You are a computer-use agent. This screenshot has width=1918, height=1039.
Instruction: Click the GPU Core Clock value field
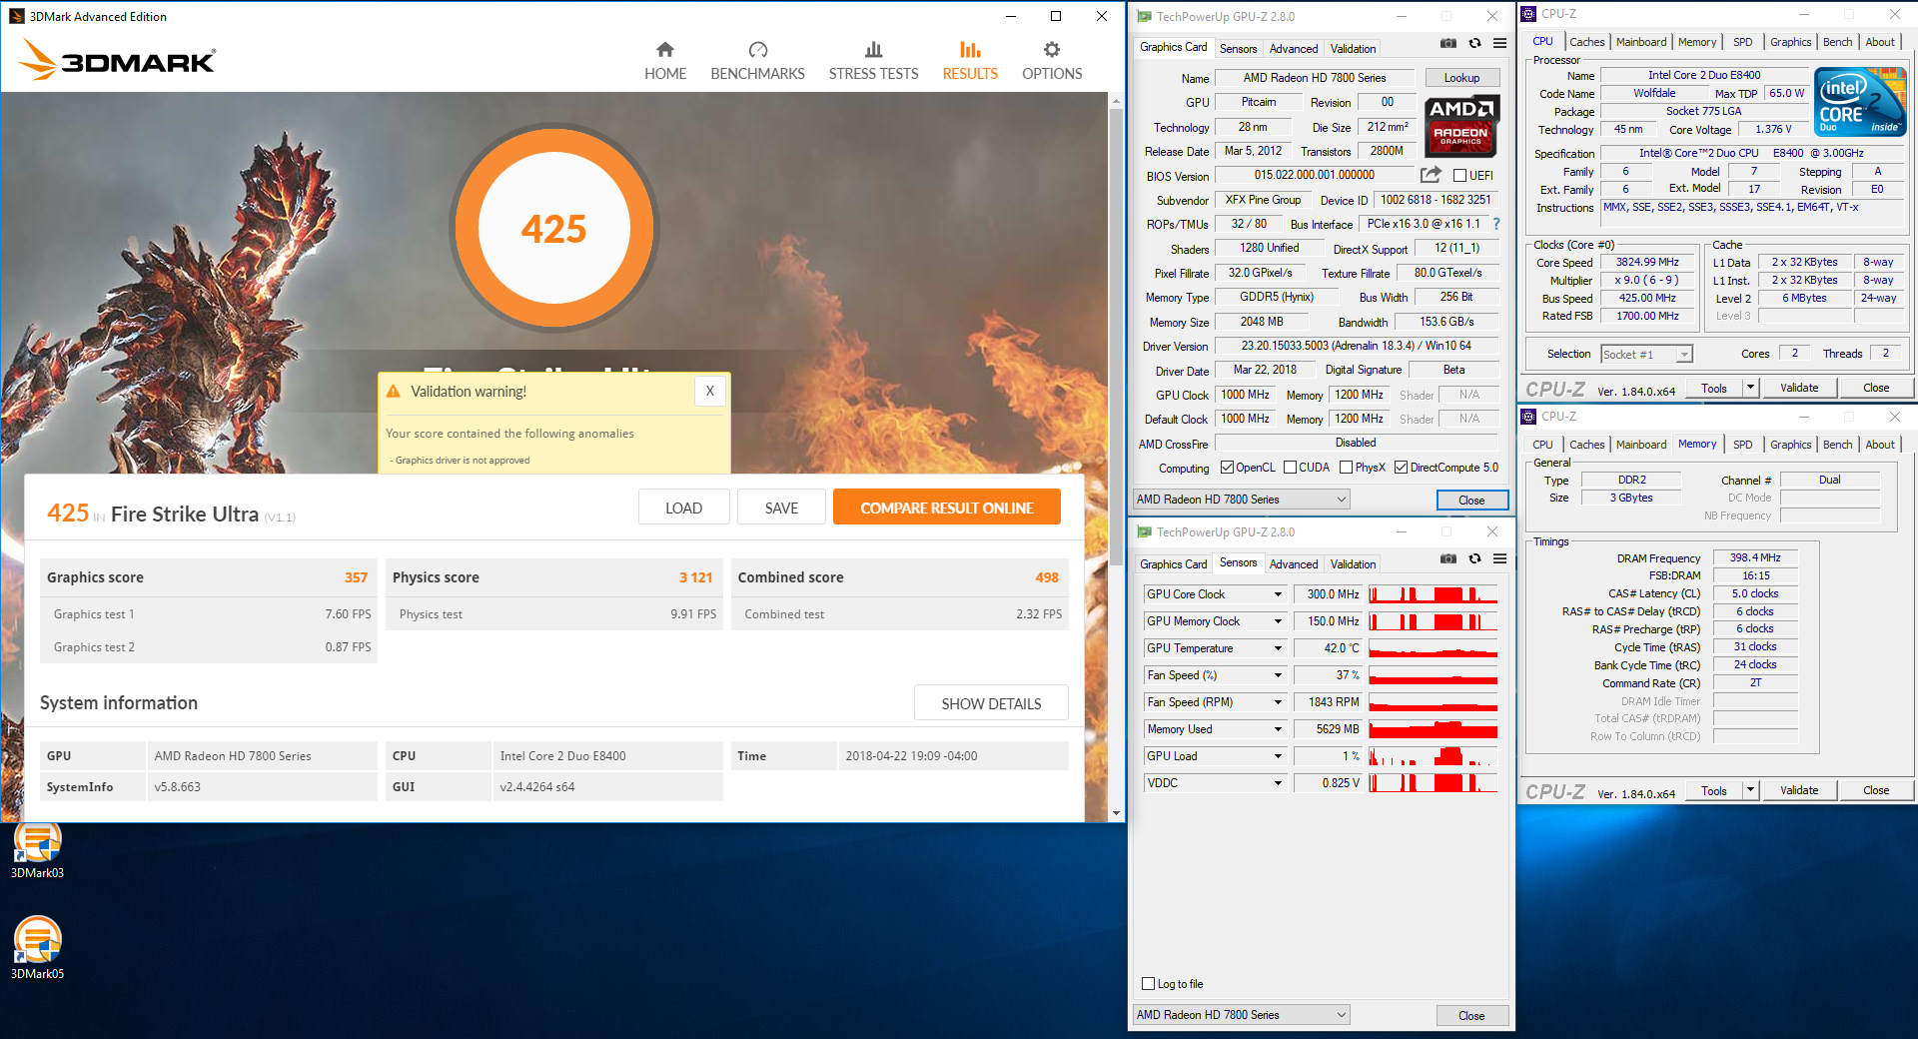1329,594
